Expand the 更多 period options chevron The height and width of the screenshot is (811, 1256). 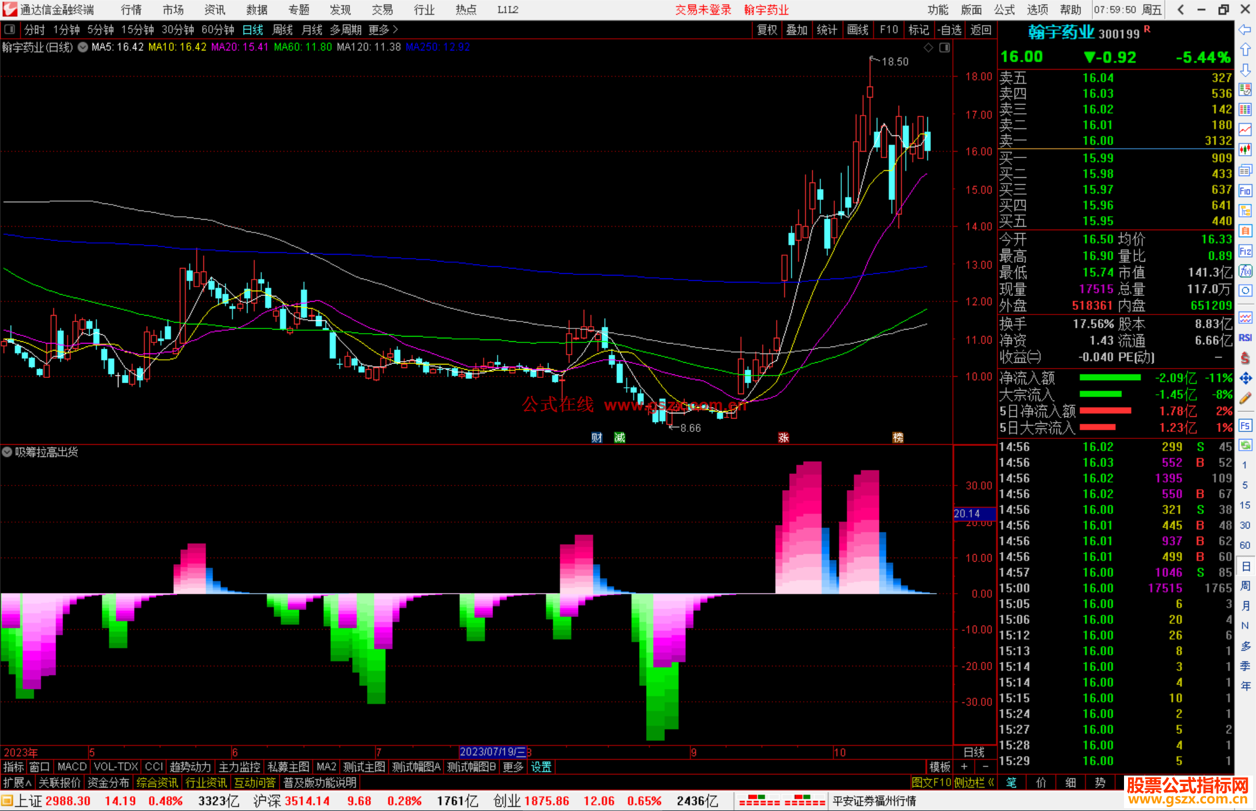[x=395, y=30]
